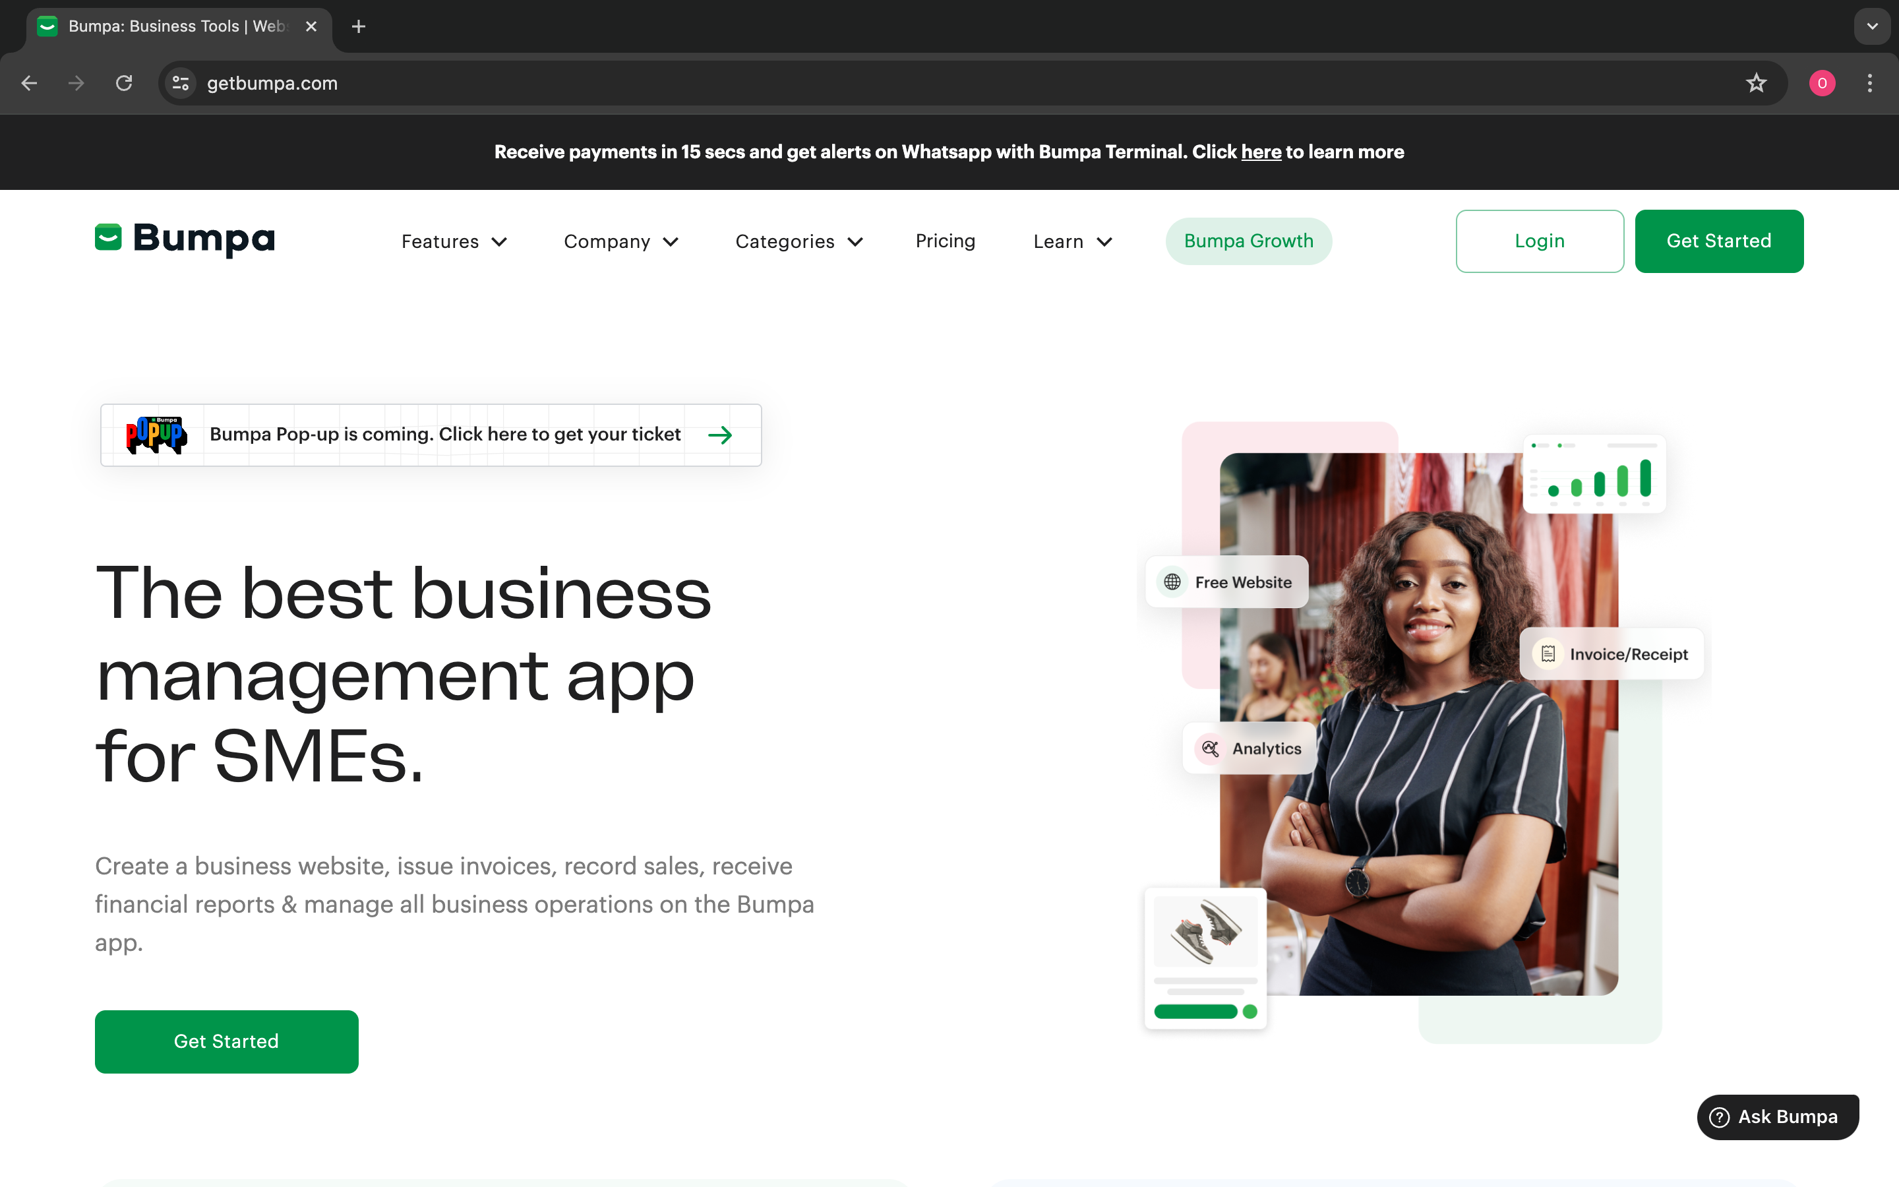This screenshot has height=1187, width=1899.
Task: Open a new tab with plus icon
Action: pos(359,26)
